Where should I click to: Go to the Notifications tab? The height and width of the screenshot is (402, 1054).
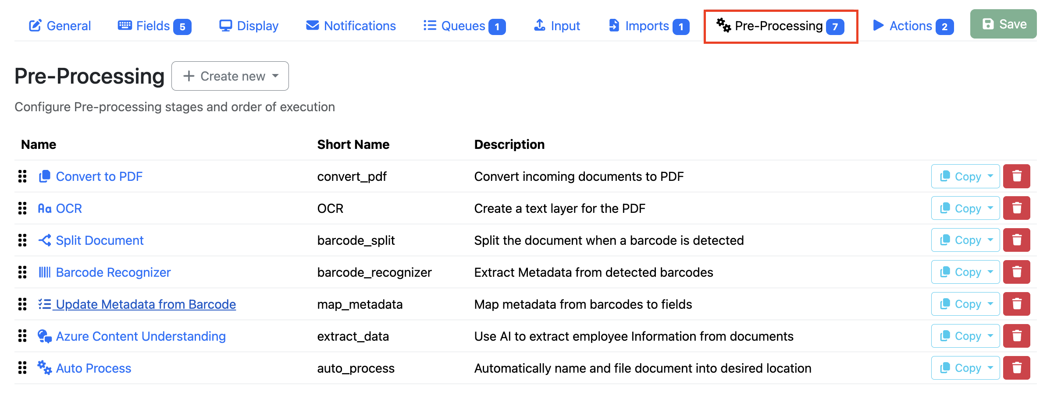tap(351, 26)
